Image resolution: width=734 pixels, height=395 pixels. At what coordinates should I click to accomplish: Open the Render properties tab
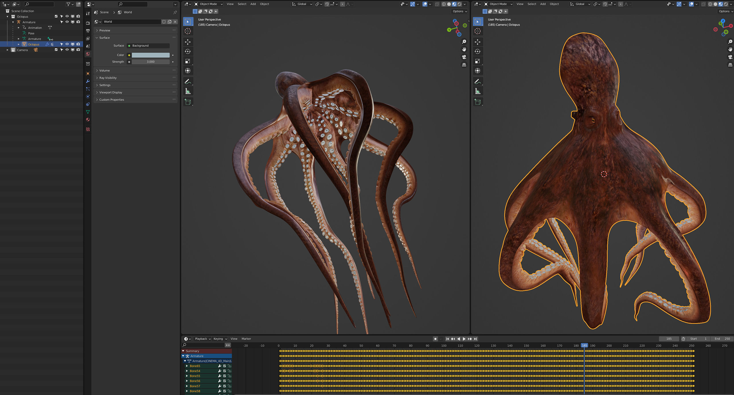click(88, 23)
